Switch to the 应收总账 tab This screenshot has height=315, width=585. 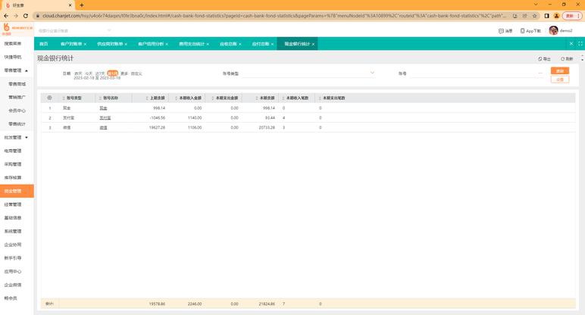[x=228, y=44]
